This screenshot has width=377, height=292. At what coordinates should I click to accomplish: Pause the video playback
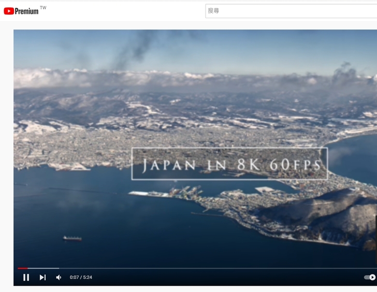pos(26,278)
